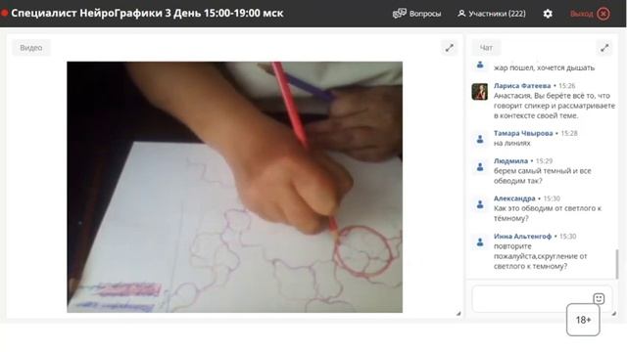
Task: Click the Вопросы speech-bubbles icon
Action: tap(399, 14)
